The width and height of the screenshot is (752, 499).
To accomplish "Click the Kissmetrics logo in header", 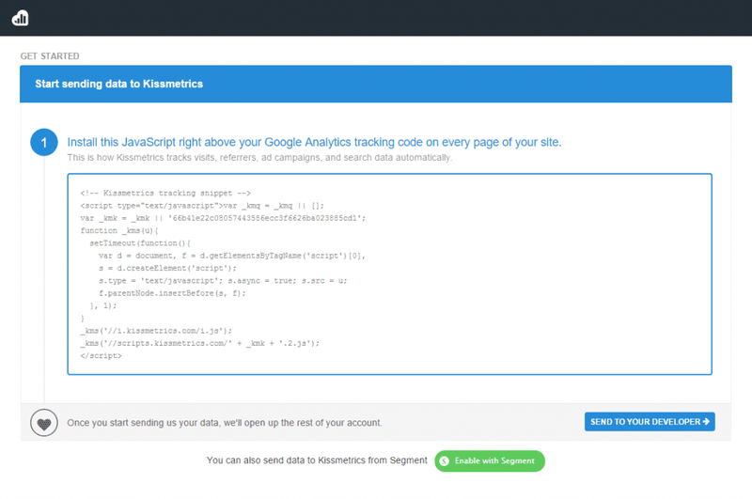I will pyautogui.click(x=20, y=18).
